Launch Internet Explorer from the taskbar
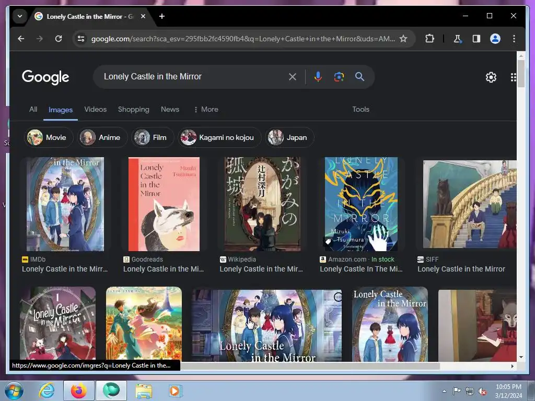This screenshot has height=401, width=535. [x=46, y=391]
